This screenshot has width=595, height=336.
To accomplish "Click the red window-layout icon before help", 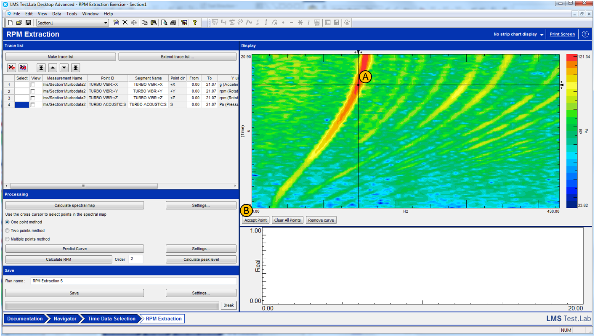I will tap(184, 23).
